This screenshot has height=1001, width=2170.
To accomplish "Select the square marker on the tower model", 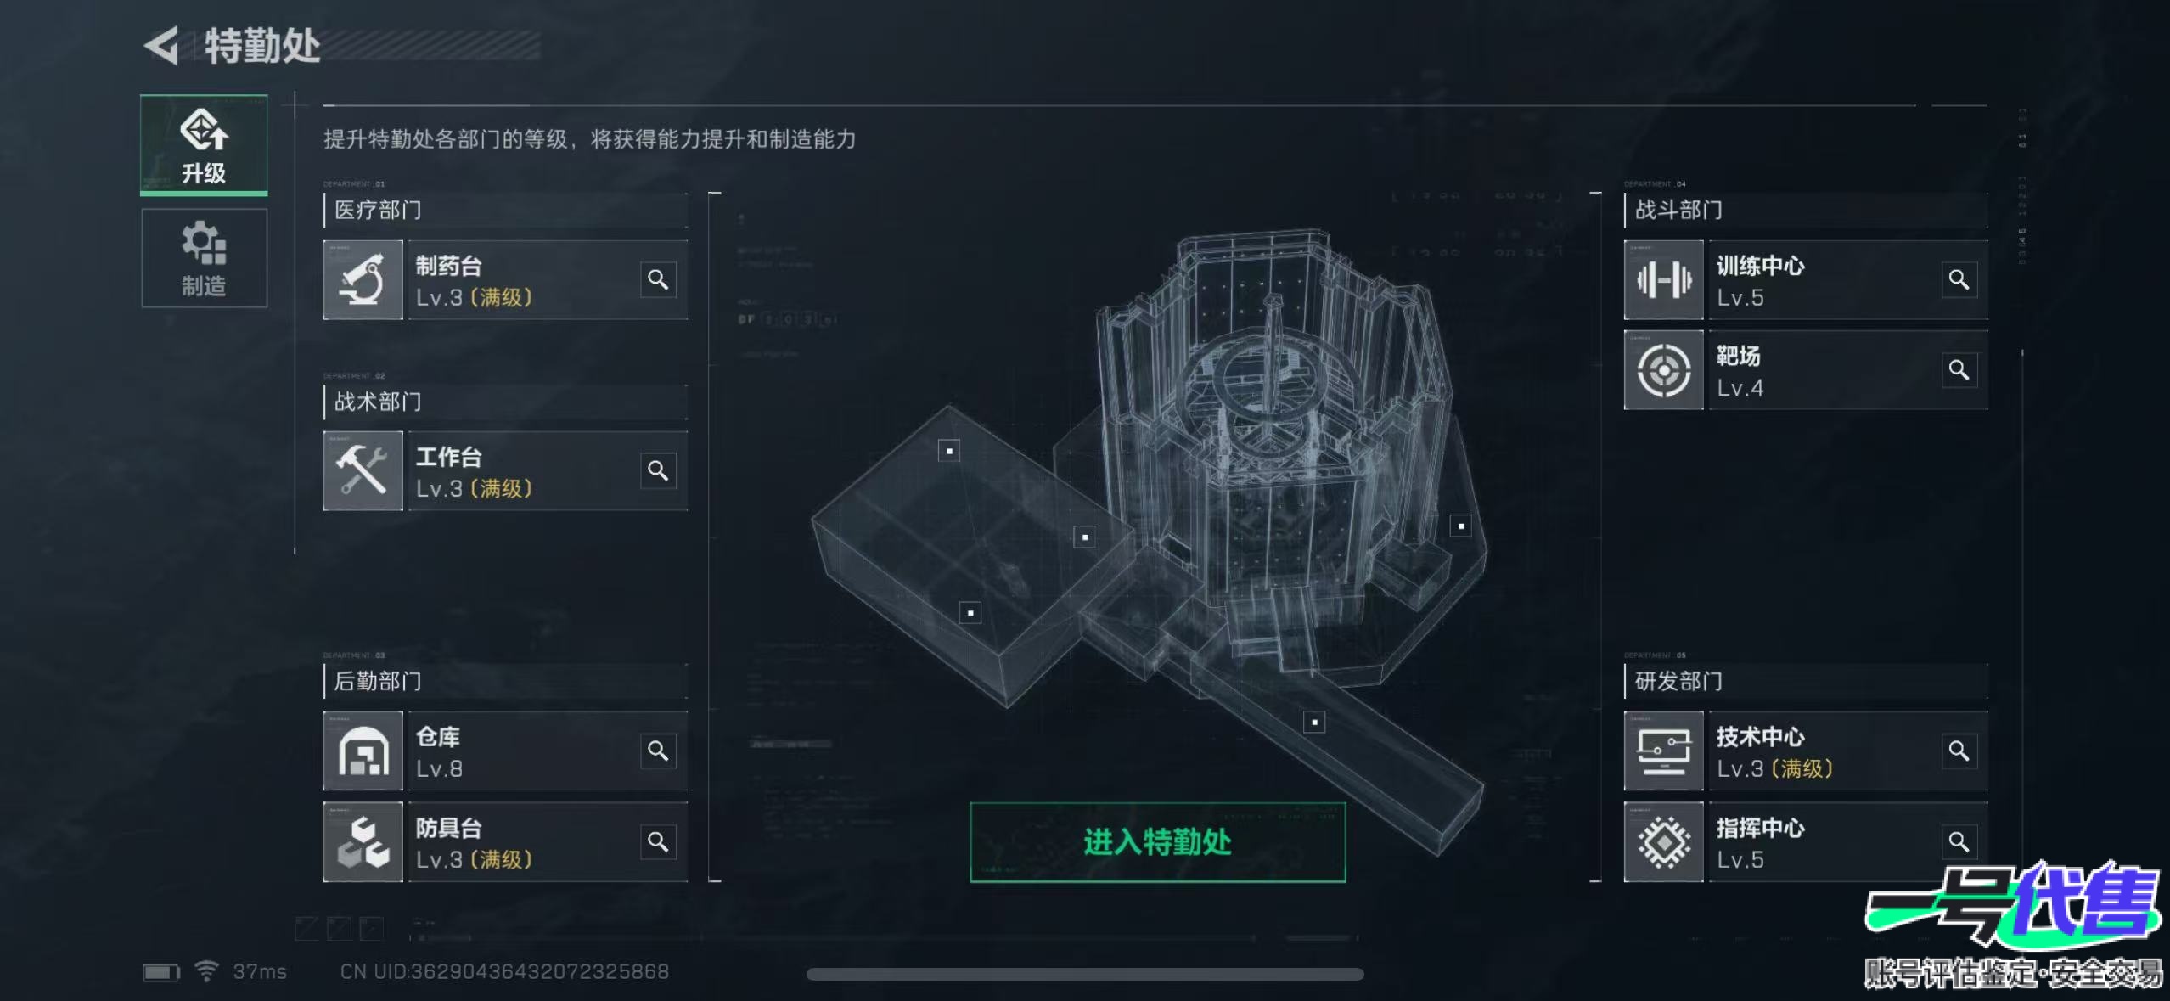I will (x=1461, y=526).
